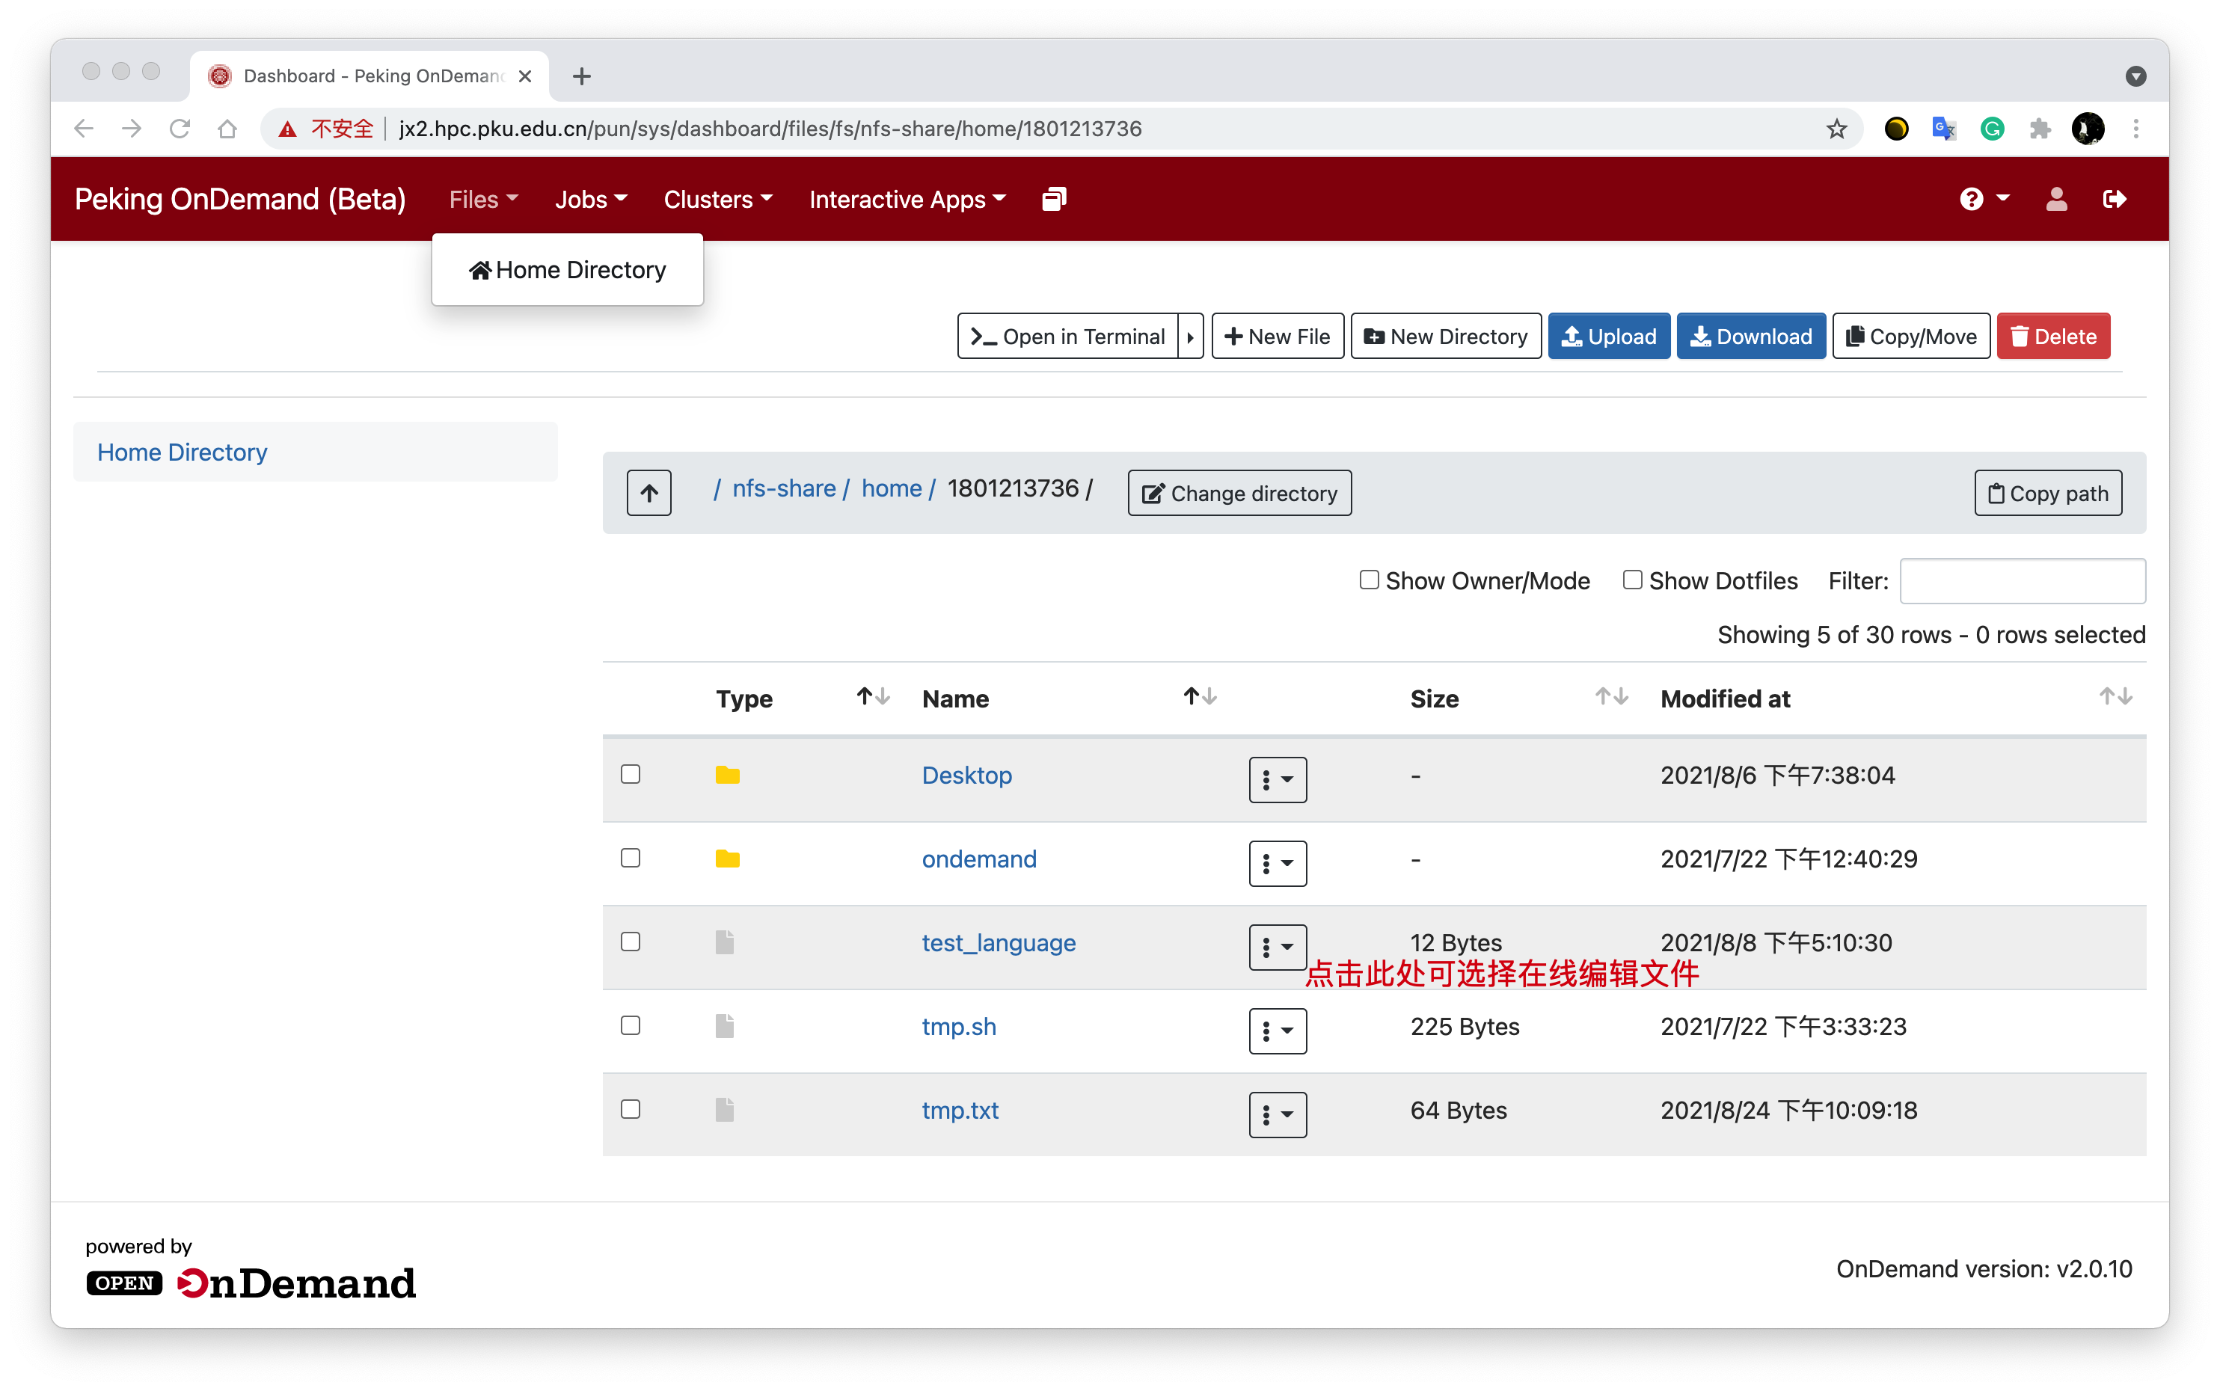This screenshot has width=2220, height=1391.
Task: Select the ondemand row checkbox
Action: (x=631, y=858)
